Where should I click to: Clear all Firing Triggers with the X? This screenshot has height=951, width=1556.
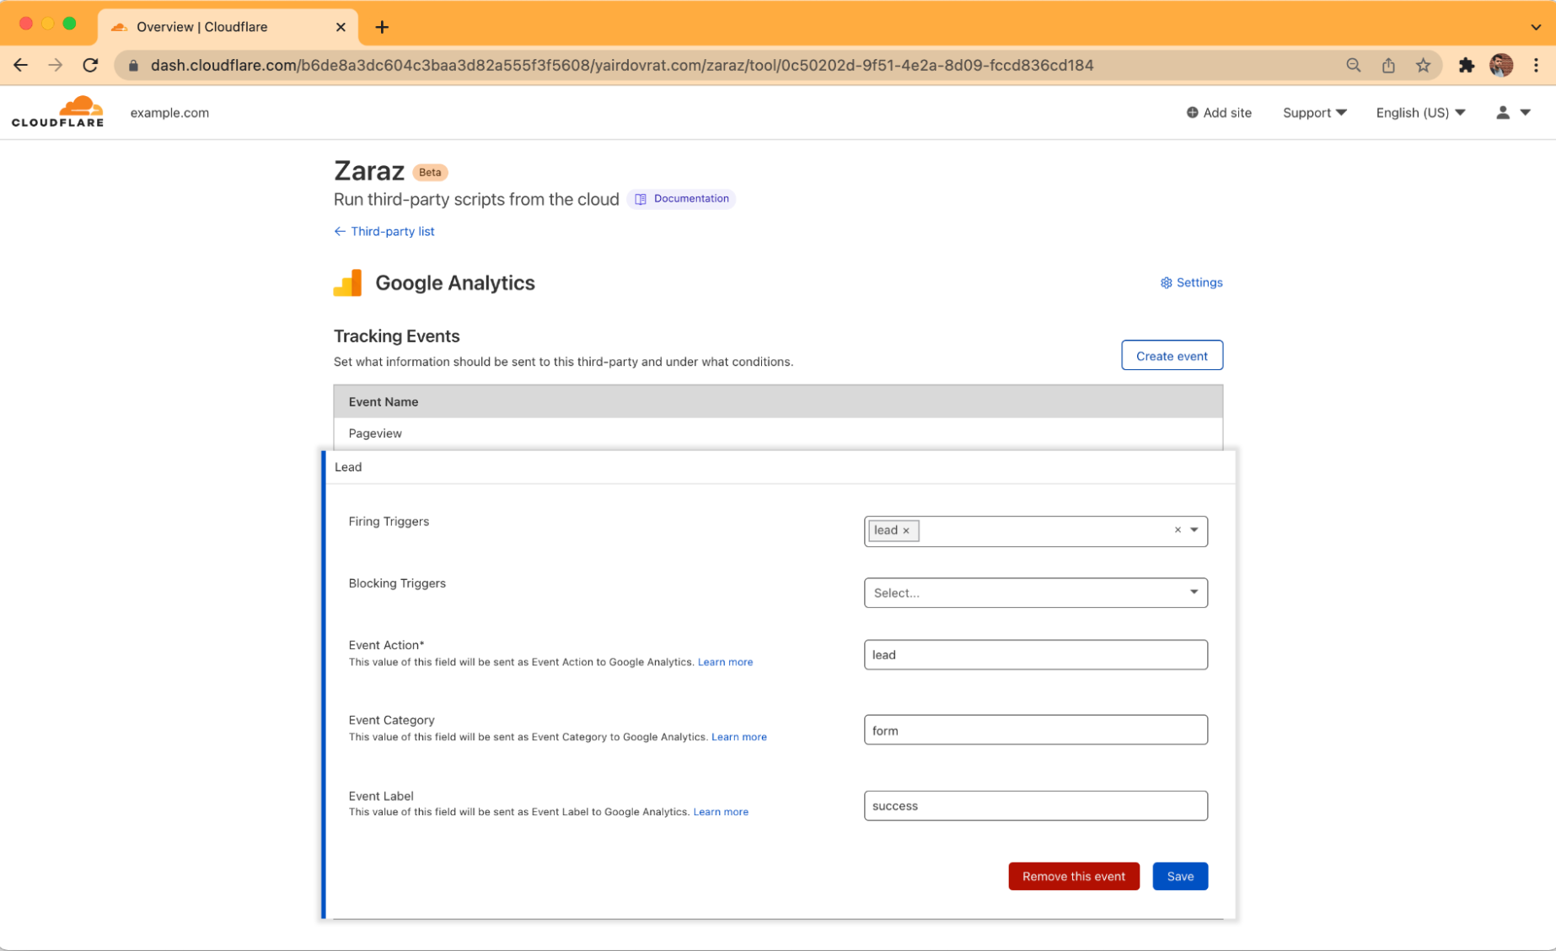click(x=1178, y=530)
